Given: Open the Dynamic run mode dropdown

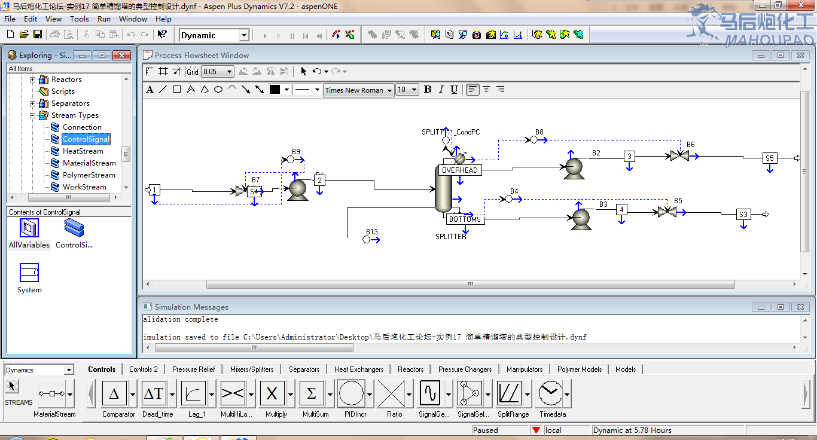Looking at the screenshot, I should click(243, 35).
